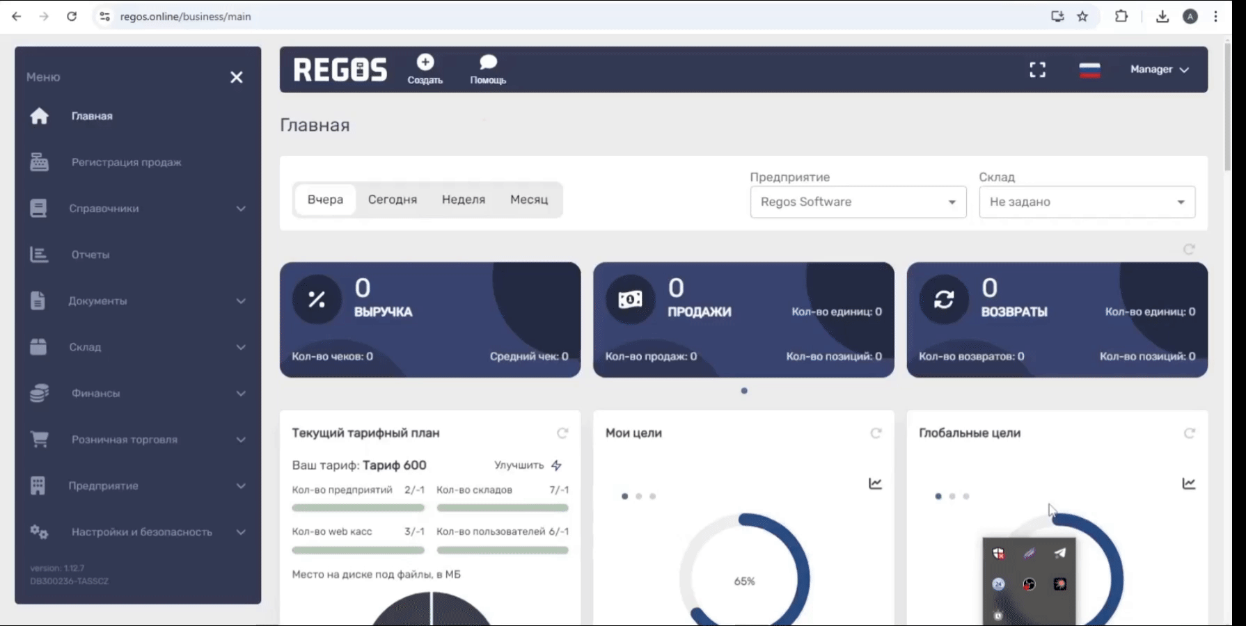
Task: Reload the page with the browser refresh button
Action: (72, 17)
